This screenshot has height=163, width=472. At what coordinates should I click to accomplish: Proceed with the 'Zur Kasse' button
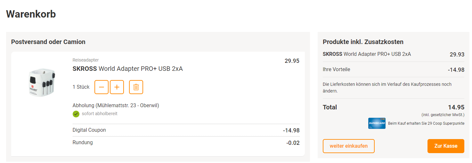(445, 146)
